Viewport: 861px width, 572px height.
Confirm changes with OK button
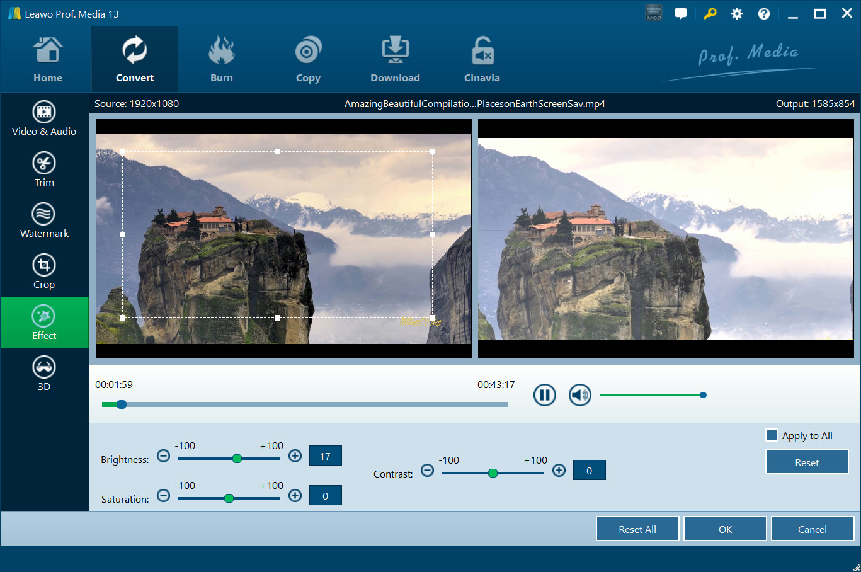(725, 529)
